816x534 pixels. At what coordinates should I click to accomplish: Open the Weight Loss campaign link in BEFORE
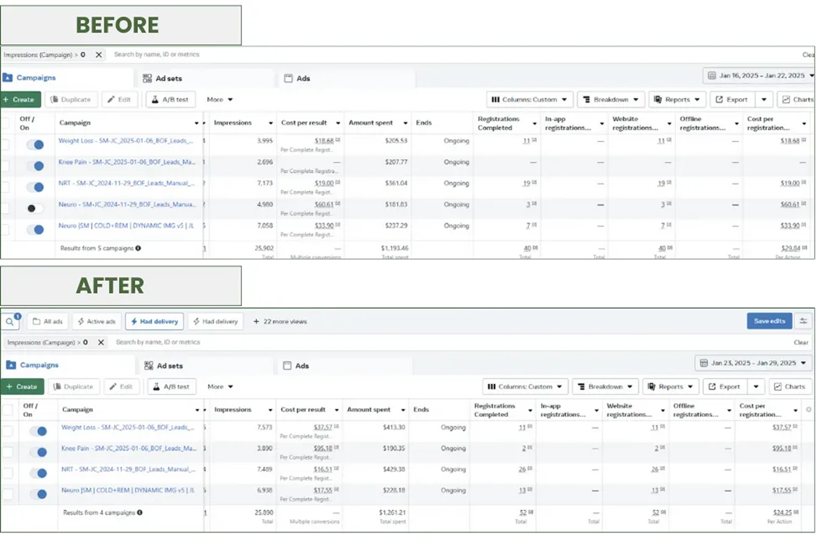(126, 141)
